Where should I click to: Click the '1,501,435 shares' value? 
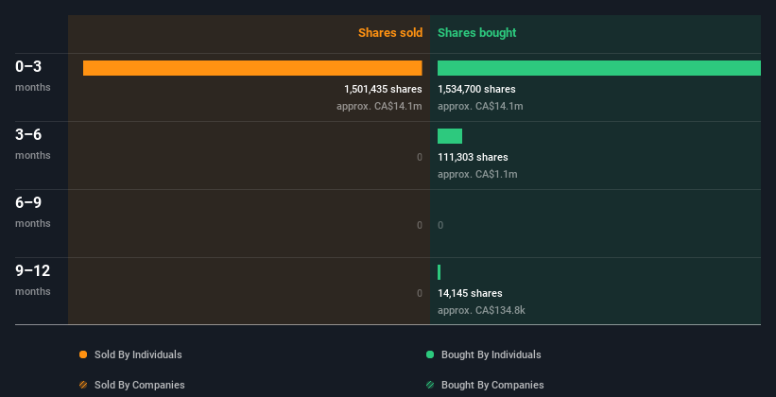click(x=383, y=89)
